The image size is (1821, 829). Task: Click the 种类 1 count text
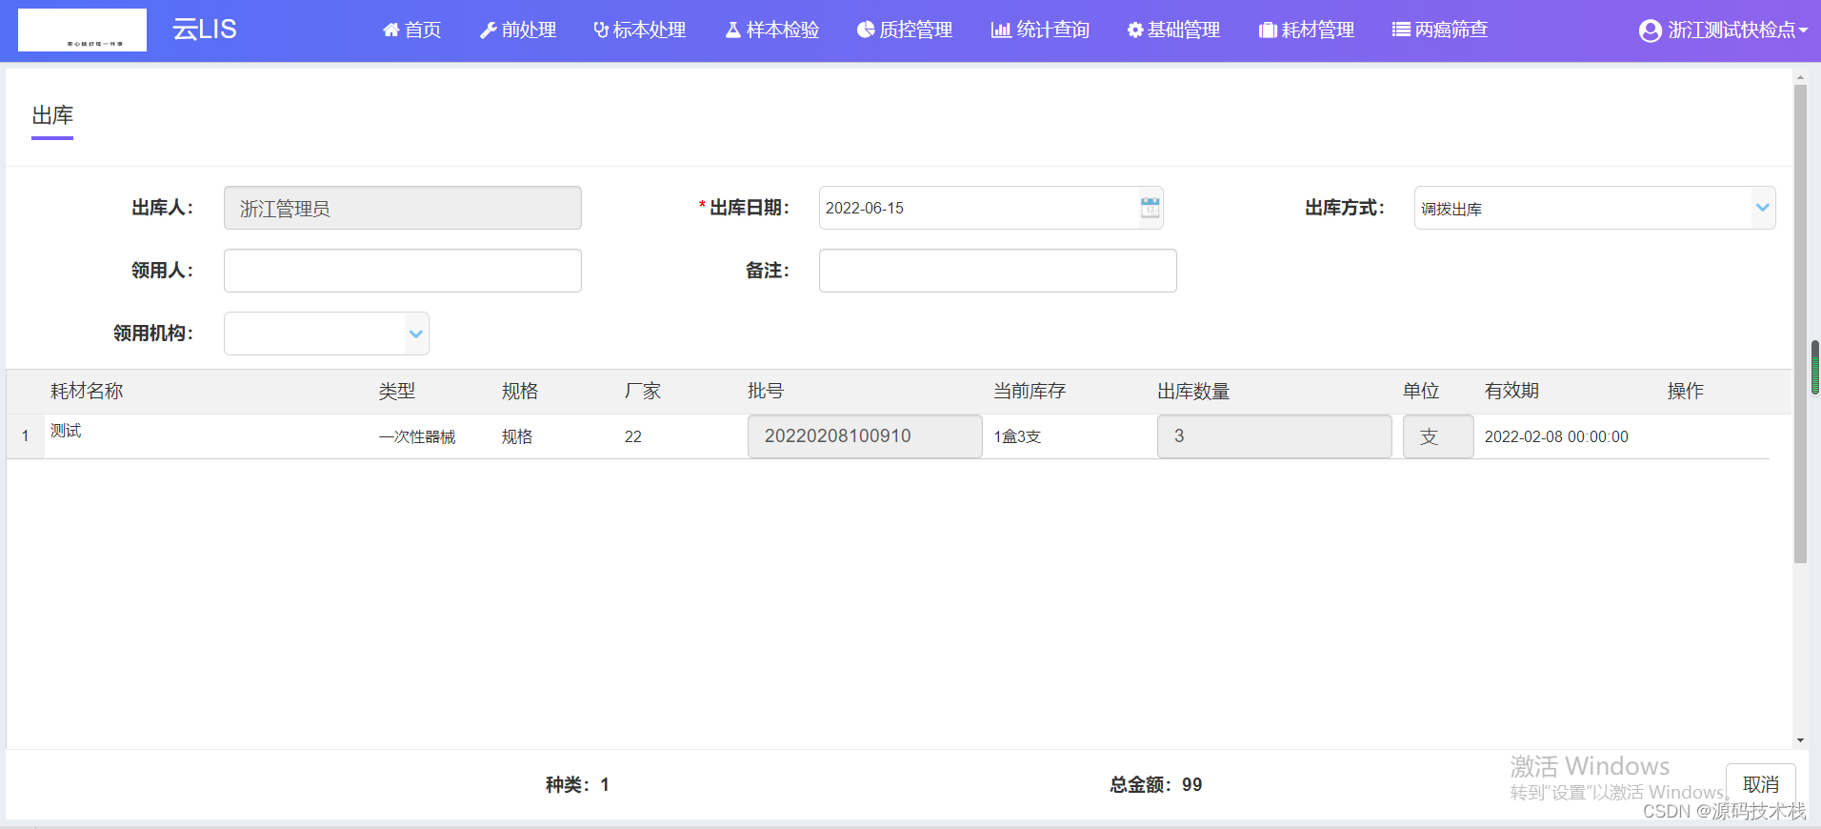pyautogui.click(x=577, y=784)
